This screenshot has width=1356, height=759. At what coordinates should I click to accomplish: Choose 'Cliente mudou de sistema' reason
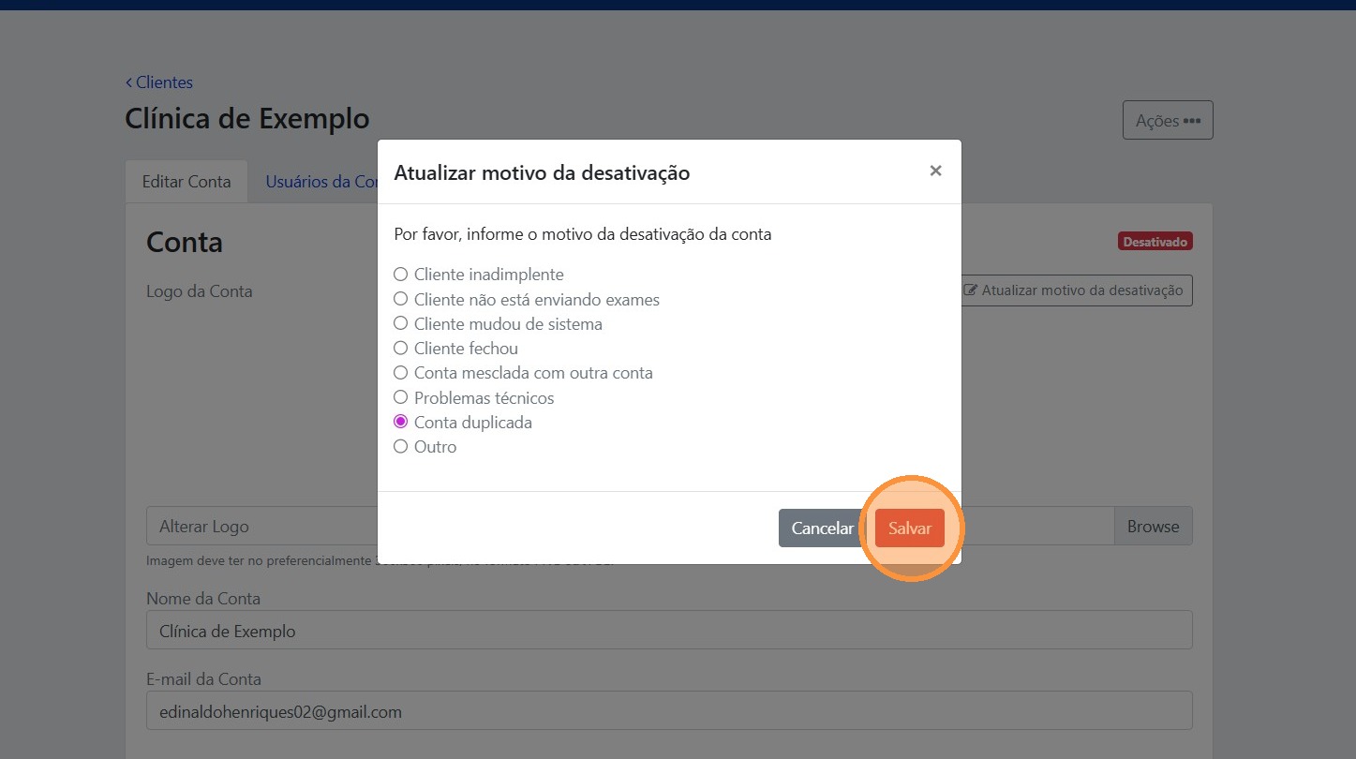pos(401,323)
